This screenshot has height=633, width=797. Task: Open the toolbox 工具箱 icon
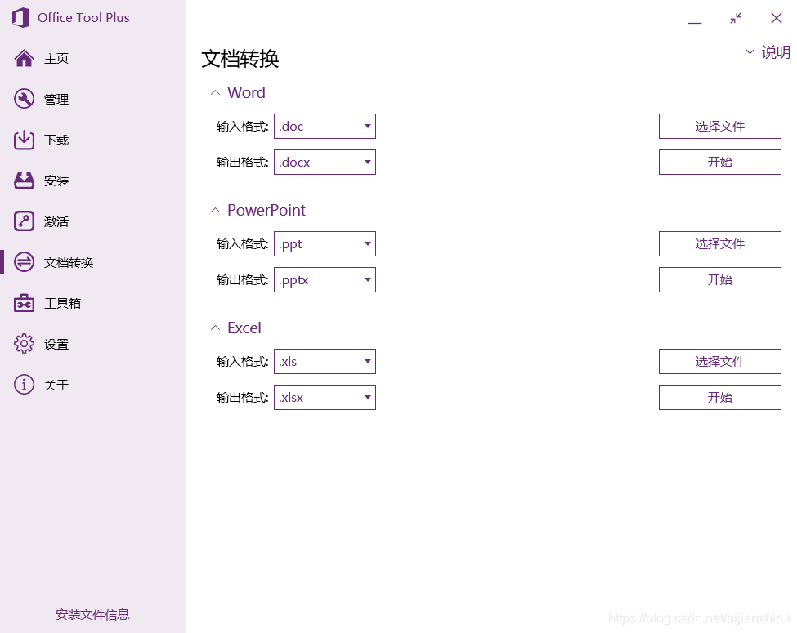pyautogui.click(x=24, y=303)
